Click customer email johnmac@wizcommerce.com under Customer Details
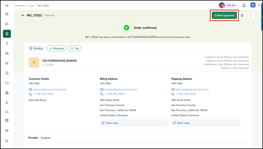This screenshot has width=263, height=149. tap(49, 90)
